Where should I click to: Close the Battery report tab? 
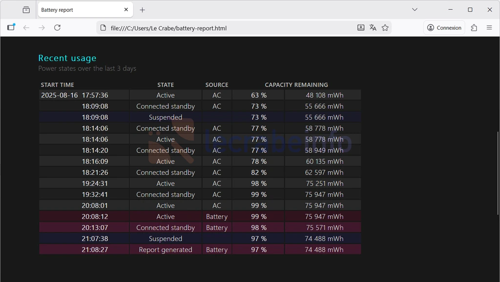[126, 10]
